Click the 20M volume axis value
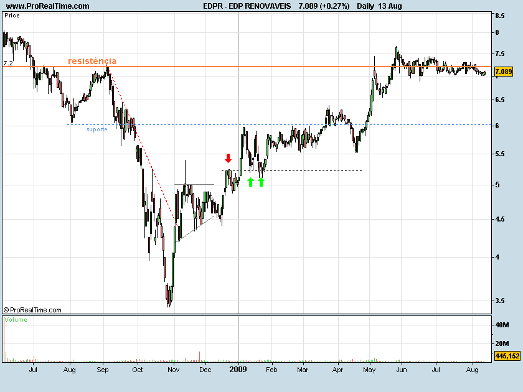The image size is (523, 392). pyautogui.click(x=502, y=343)
